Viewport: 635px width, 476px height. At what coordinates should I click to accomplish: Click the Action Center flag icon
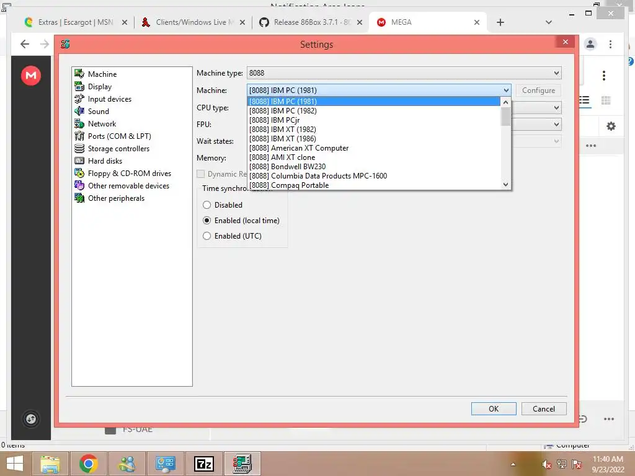click(577, 464)
